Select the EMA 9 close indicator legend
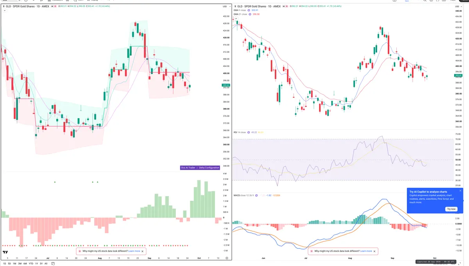Screen dimensions: 469x266 (x=240, y=11)
